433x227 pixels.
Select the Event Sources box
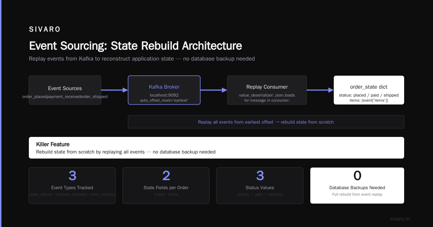coord(65,90)
